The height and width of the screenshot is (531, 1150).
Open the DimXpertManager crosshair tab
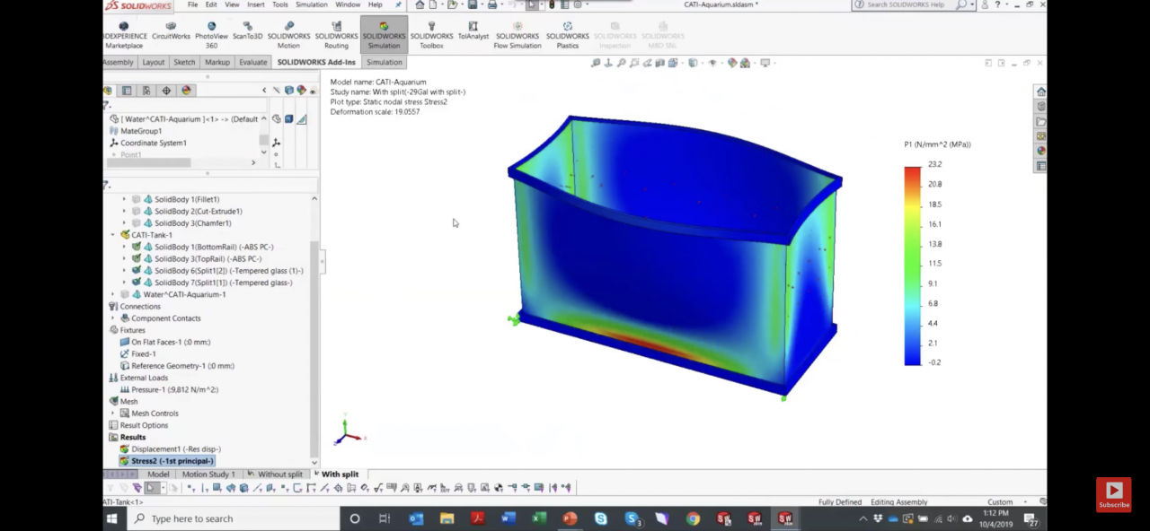pos(166,91)
